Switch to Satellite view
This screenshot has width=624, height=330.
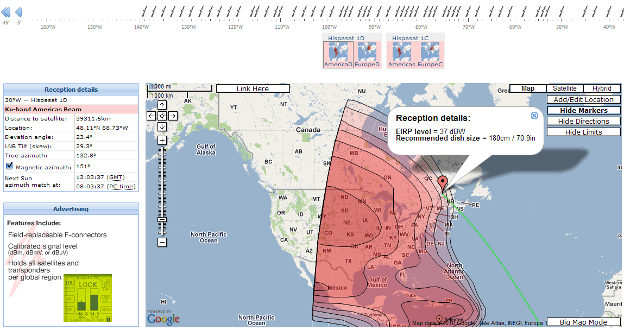[x=565, y=88]
